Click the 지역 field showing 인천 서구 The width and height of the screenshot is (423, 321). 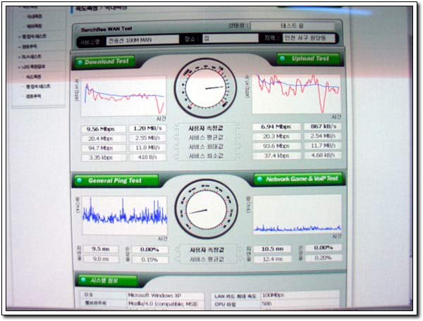(308, 38)
